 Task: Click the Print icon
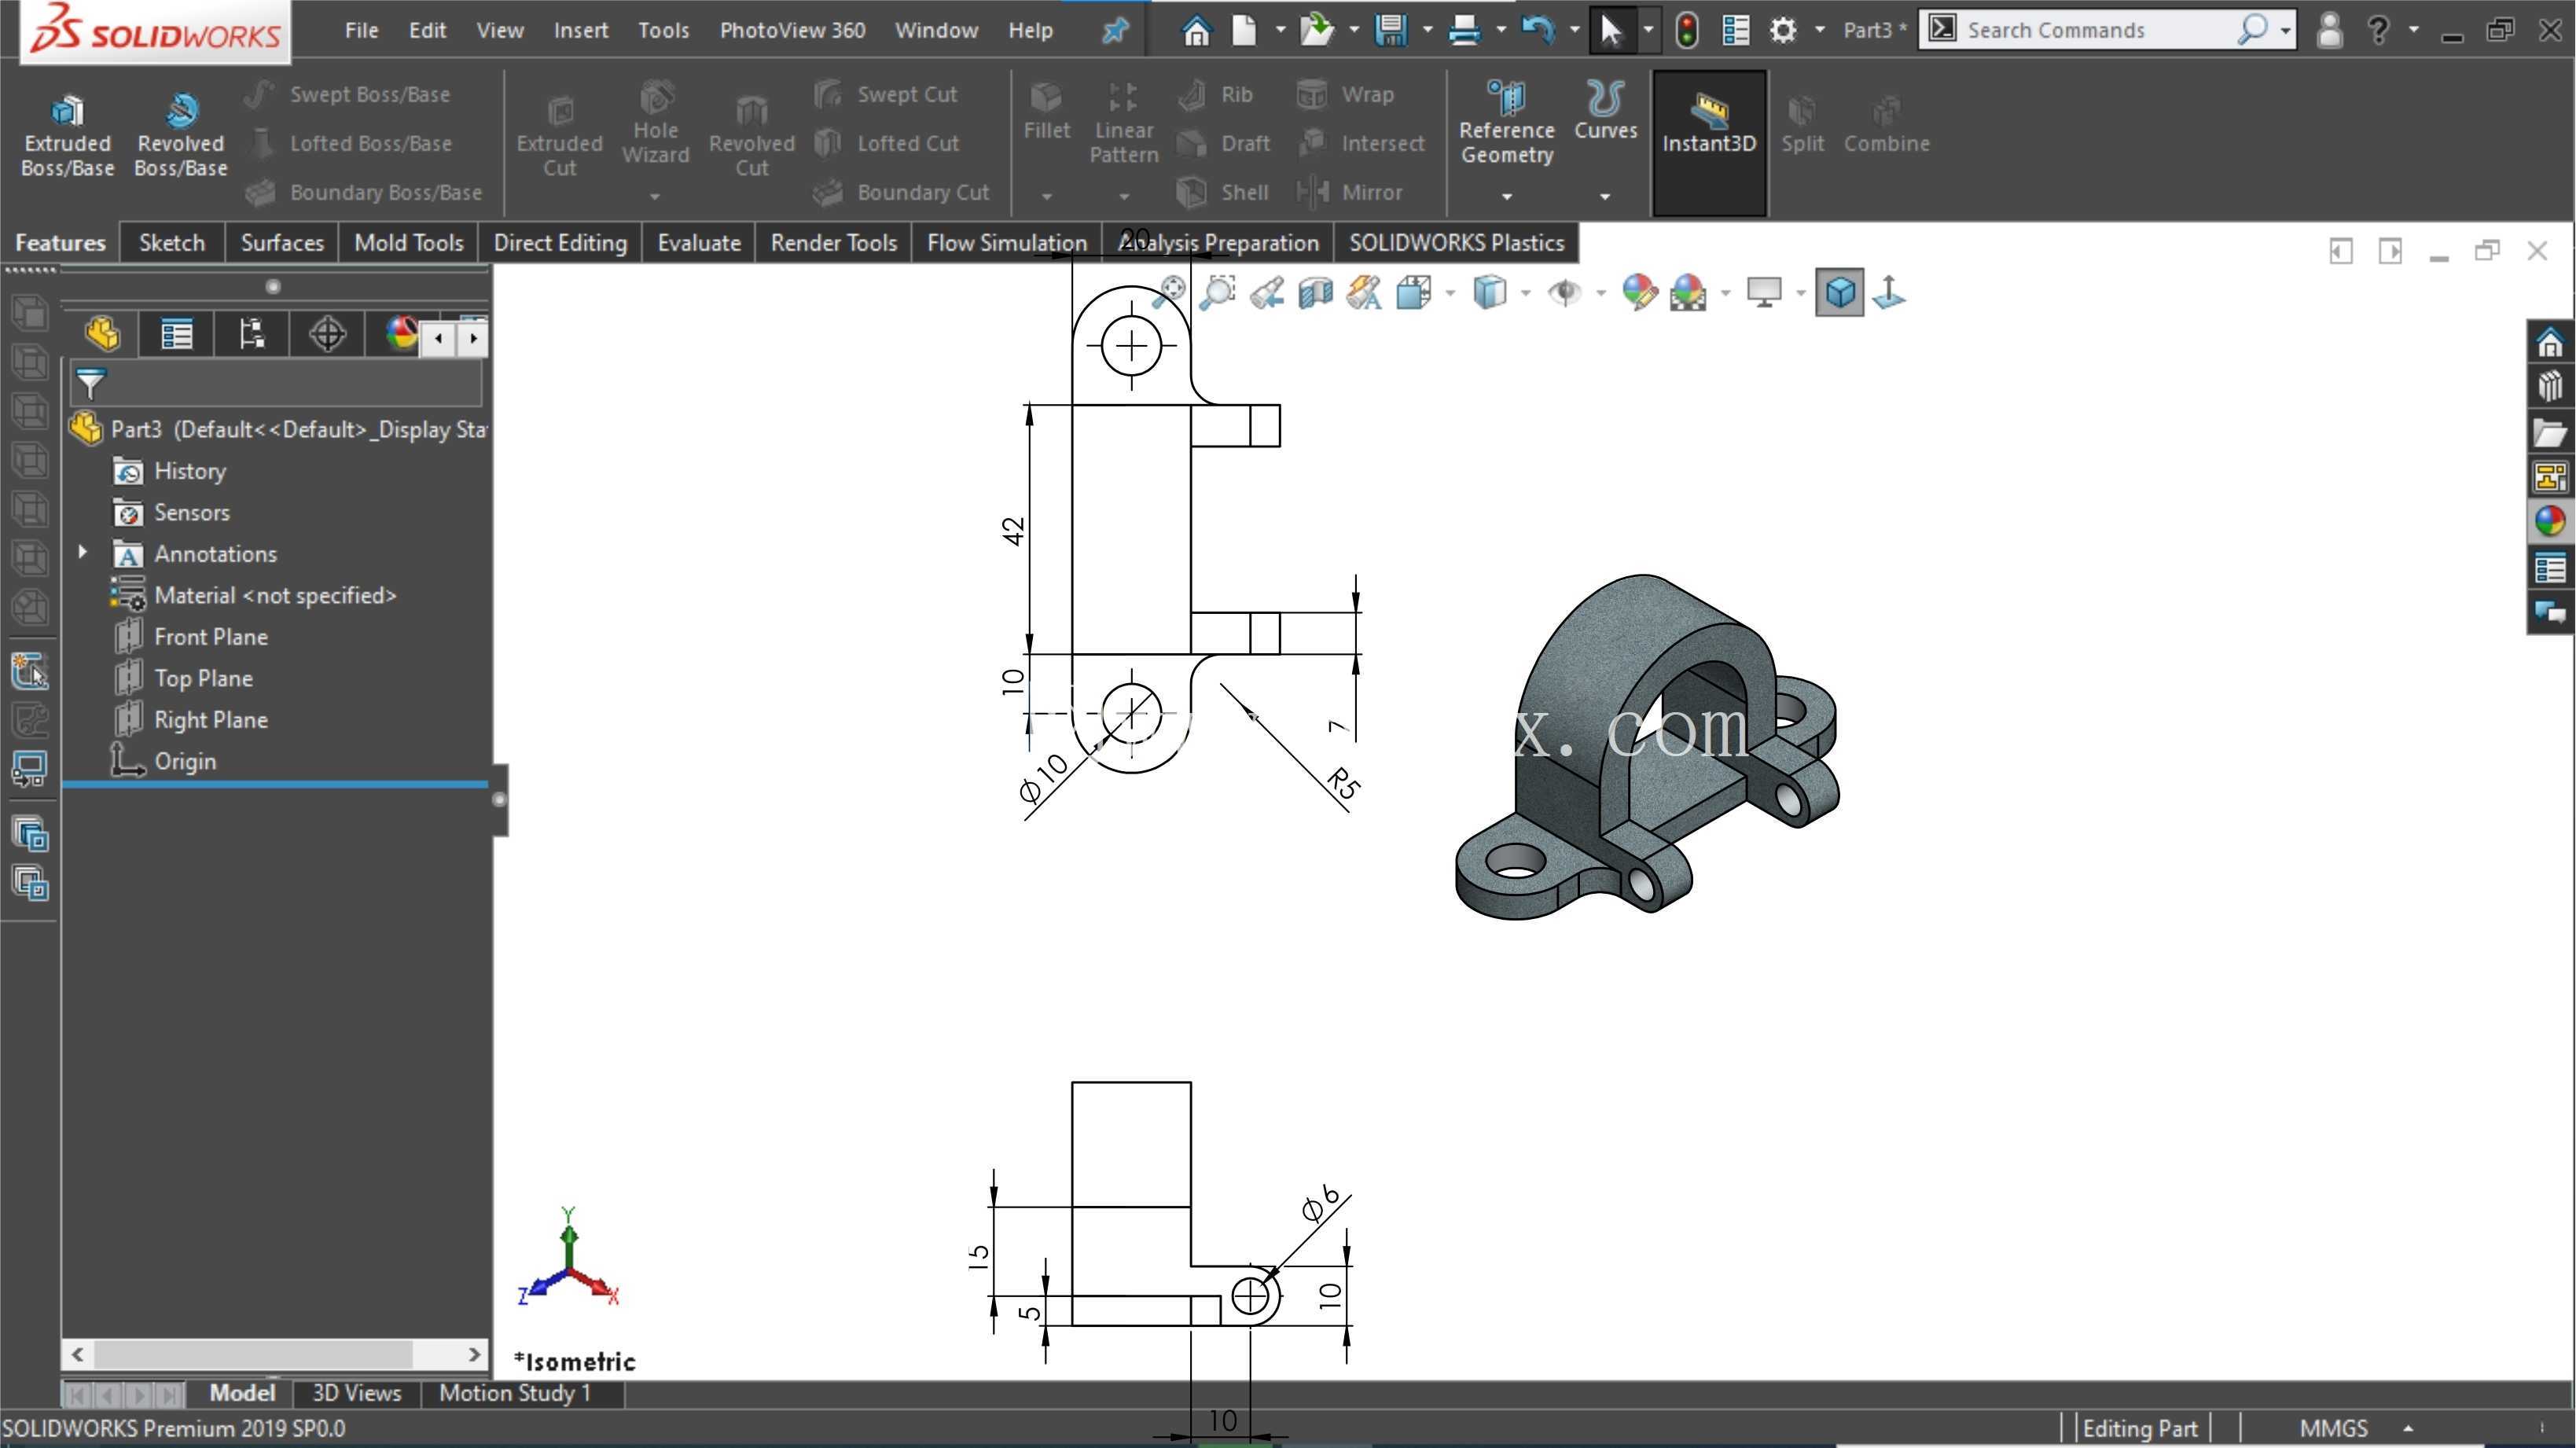click(x=1464, y=30)
